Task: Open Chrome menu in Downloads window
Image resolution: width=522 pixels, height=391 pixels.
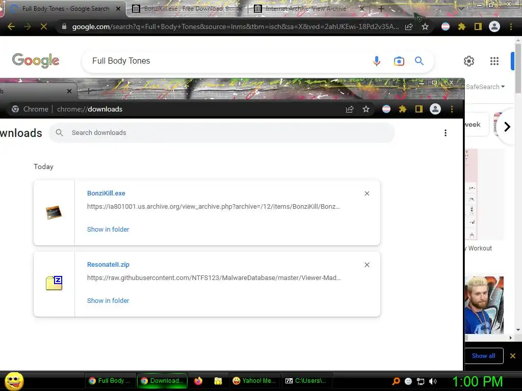Action: click(x=452, y=109)
